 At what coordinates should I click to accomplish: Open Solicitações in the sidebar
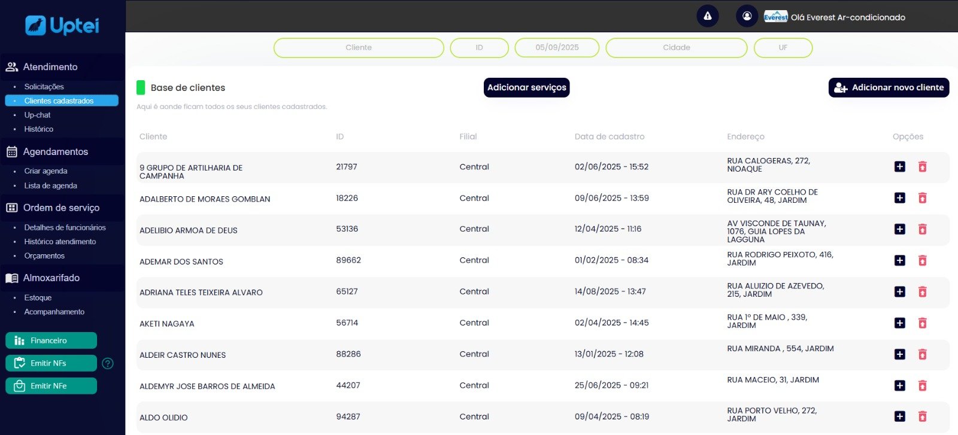point(44,87)
